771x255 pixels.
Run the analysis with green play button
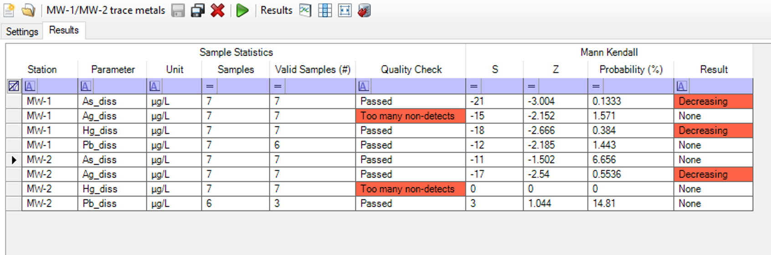point(242,10)
